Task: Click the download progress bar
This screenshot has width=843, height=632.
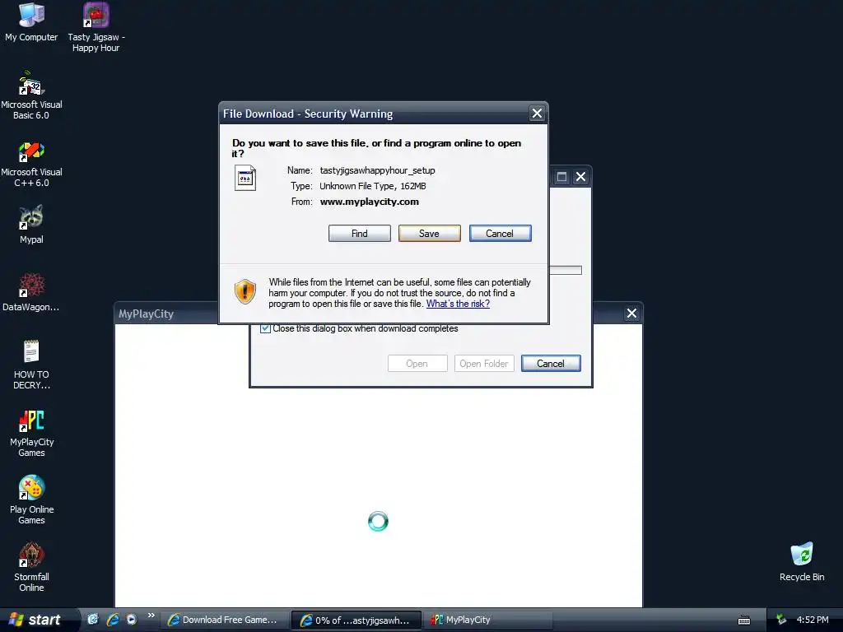Action: [x=565, y=270]
